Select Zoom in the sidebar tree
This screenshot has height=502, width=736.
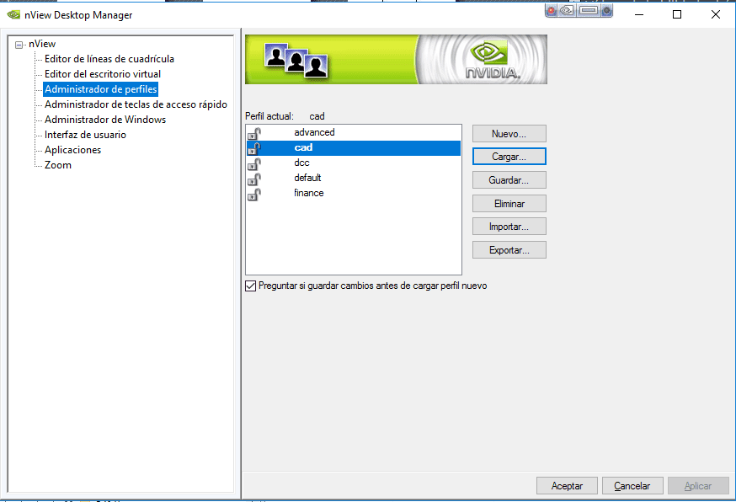coord(57,164)
